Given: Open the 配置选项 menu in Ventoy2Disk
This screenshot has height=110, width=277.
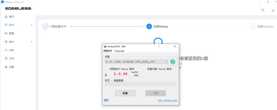Looking at the screenshot, I should 108,51.
